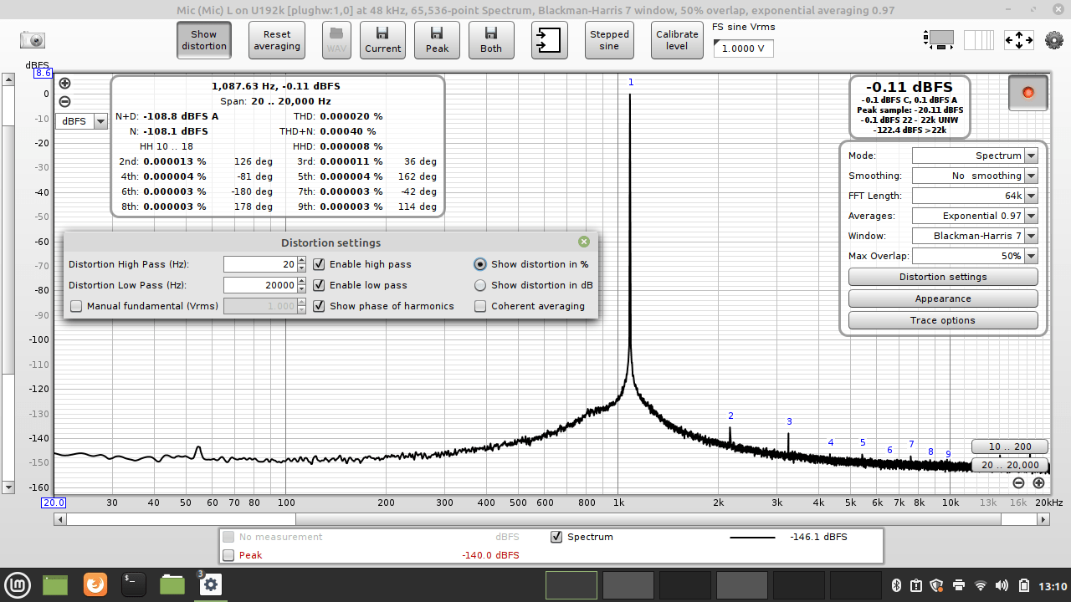The height and width of the screenshot is (602, 1071).
Task: Click the Distortion Low Pass field
Action: (x=260, y=285)
